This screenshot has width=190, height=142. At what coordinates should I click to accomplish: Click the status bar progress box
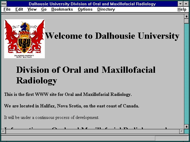click(x=172, y=138)
